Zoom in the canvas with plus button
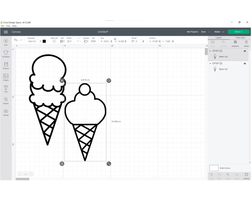 [31, 174]
